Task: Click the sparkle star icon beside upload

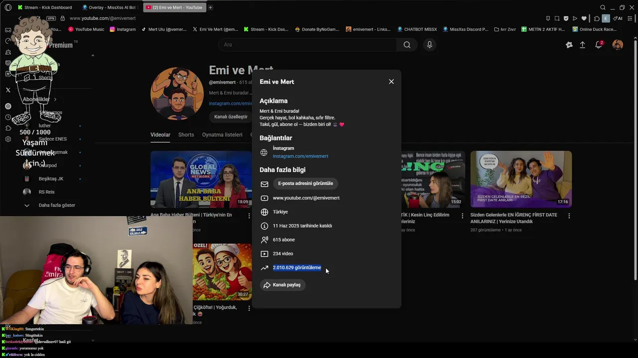Action: (569, 45)
